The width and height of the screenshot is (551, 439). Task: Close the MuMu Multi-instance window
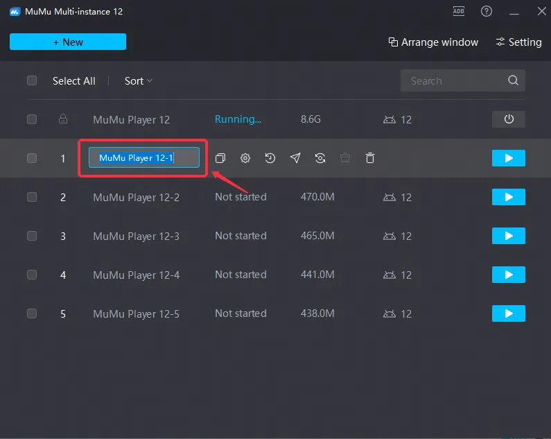(x=541, y=11)
